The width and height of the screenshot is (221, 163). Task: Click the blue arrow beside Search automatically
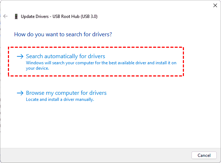20,57
